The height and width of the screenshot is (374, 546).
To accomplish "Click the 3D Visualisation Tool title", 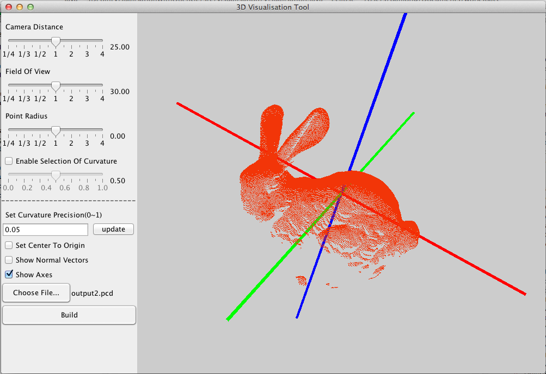I will 273,7.
